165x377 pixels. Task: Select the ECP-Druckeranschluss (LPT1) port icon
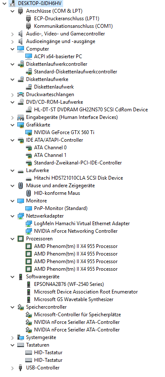click(x=29, y=19)
